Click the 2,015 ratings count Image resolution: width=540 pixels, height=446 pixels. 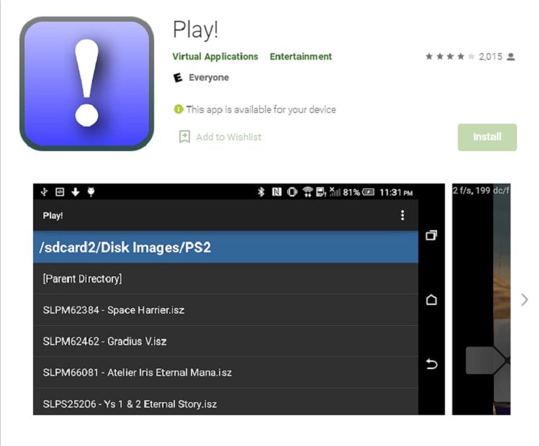pos(490,56)
